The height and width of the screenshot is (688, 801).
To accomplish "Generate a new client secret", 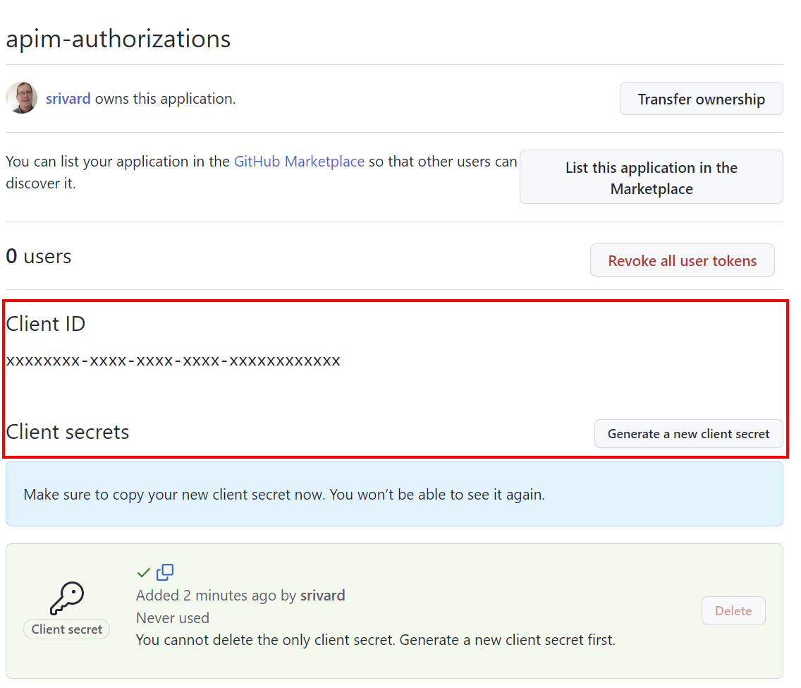I will [x=688, y=434].
